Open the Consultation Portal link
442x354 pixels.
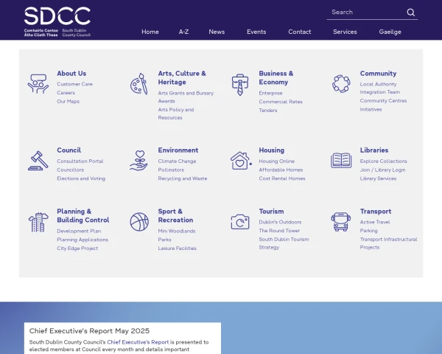[x=80, y=162]
